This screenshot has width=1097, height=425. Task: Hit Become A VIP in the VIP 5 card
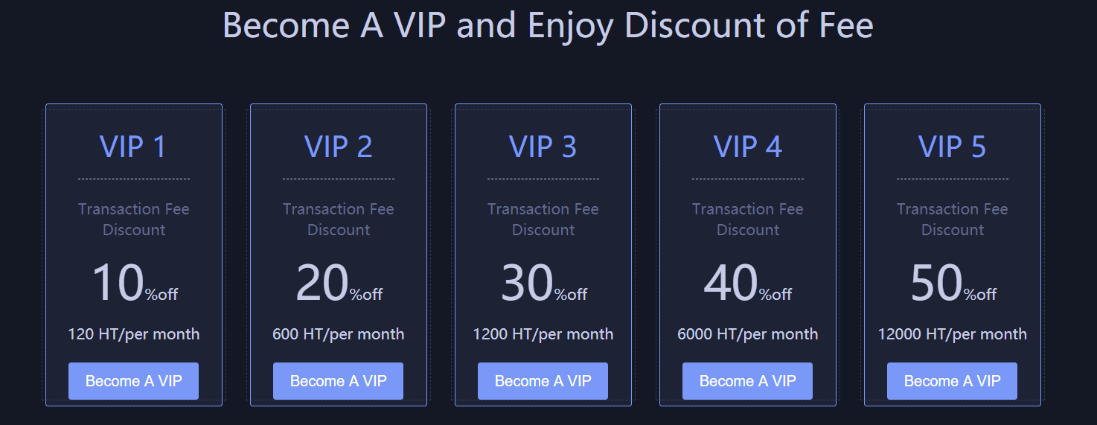point(952,381)
